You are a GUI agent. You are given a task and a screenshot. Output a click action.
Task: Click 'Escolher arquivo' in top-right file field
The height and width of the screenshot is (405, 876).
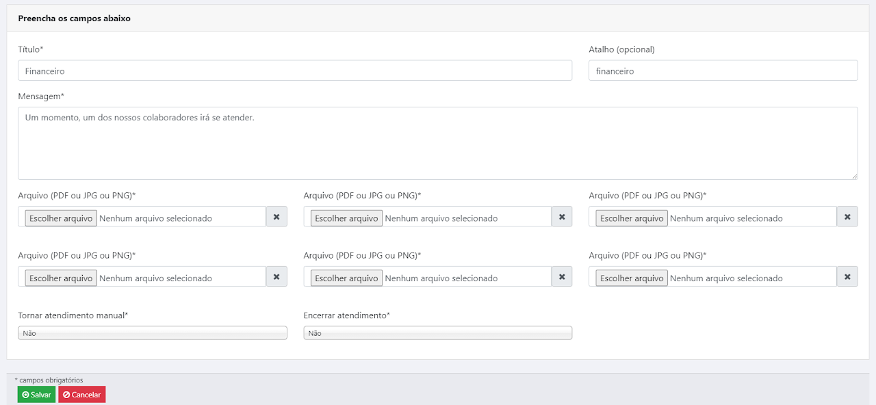(632, 218)
